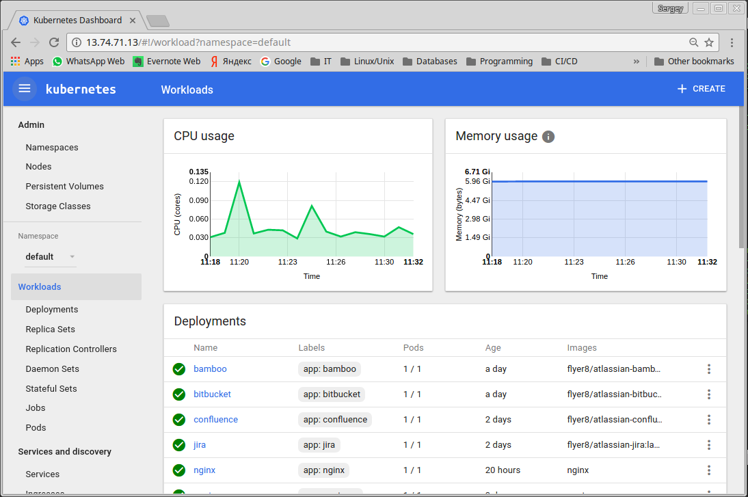Click the CREATE button
Image resolution: width=748 pixels, height=497 pixels.
[700, 88]
